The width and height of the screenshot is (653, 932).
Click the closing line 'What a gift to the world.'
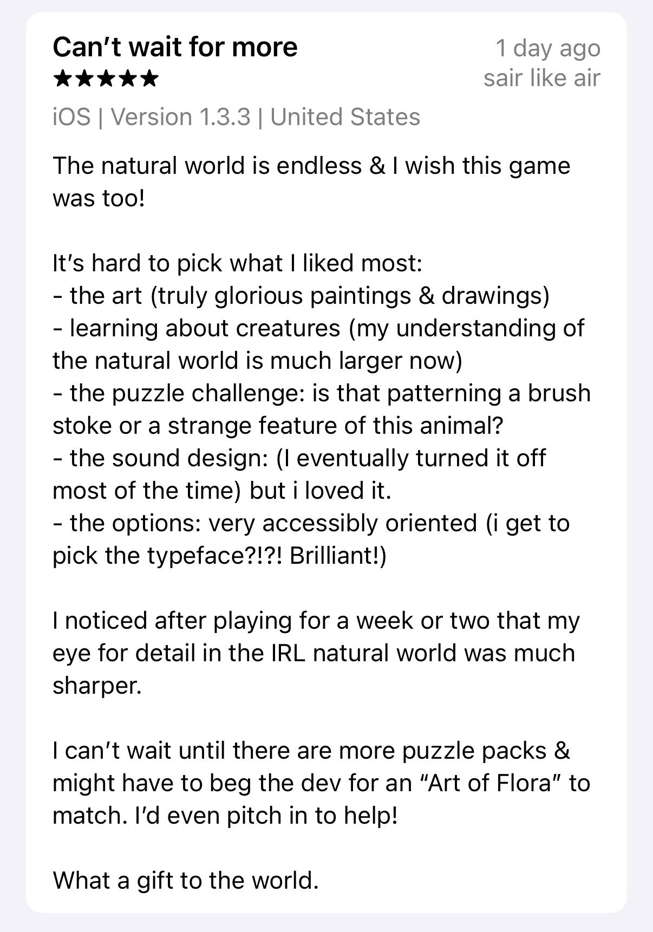click(x=186, y=881)
